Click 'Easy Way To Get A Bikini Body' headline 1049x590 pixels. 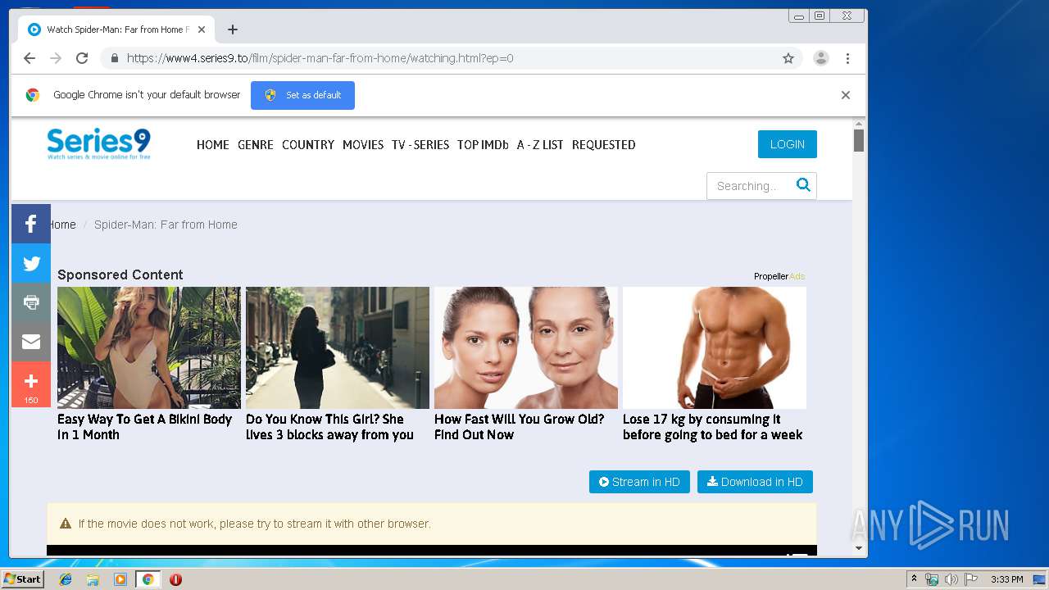coord(145,427)
